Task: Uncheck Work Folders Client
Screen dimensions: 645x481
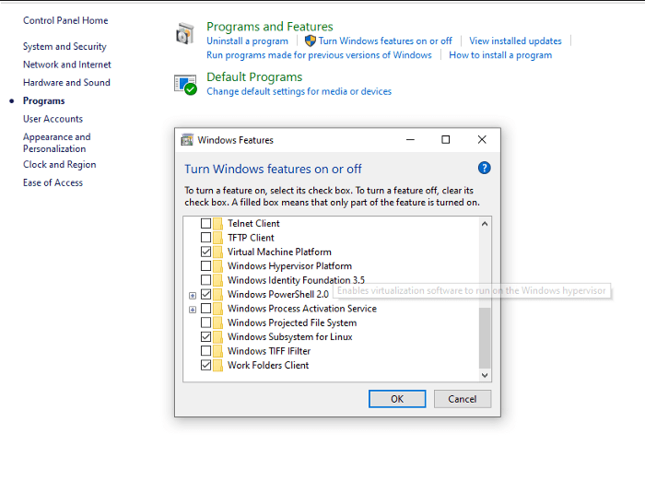Action: pos(206,366)
